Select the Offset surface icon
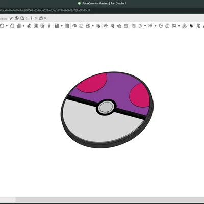This screenshot has height=204, width=204. (x=134, y=26)
